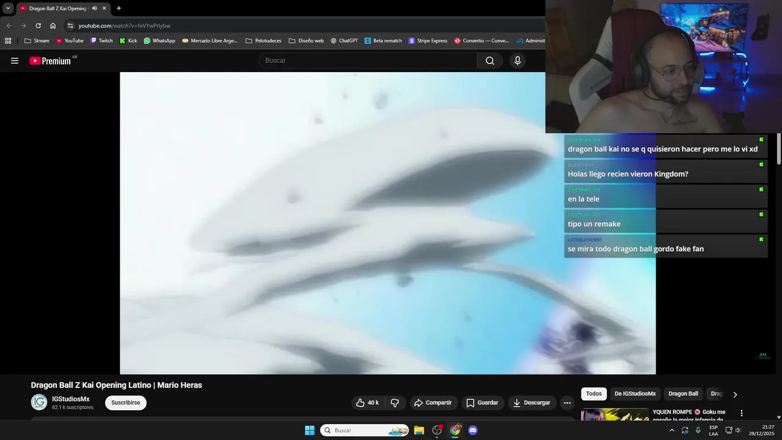Open the YouTube hamburger guide menu
The height and width of the screenshot is (440, 782).
coord(15,61)
